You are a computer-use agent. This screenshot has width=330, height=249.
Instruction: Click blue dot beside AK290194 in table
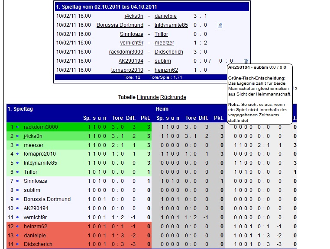pyautogui.click(x=17, y=208)
